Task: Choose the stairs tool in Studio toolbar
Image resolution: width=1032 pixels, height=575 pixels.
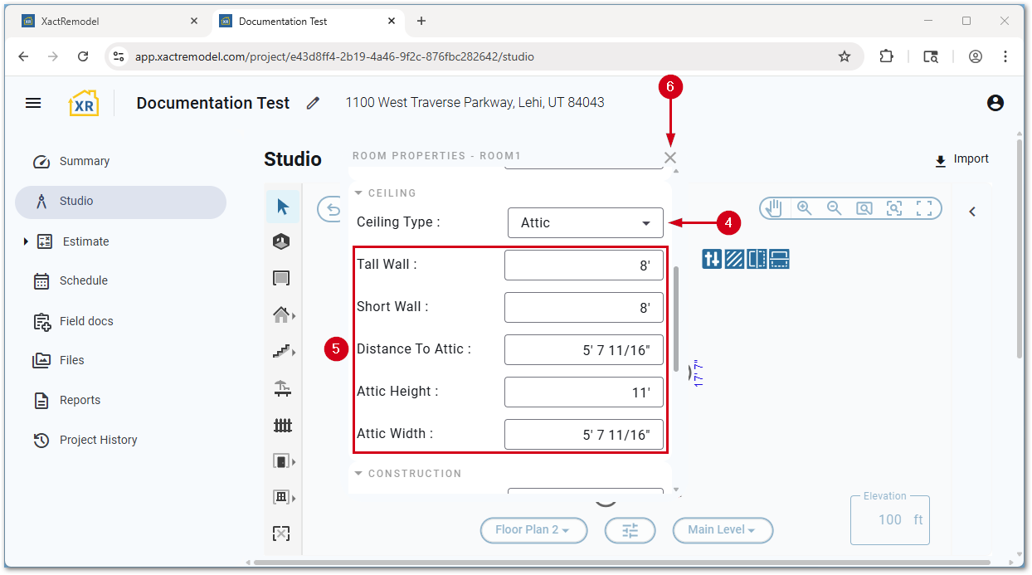Action: 282,351
